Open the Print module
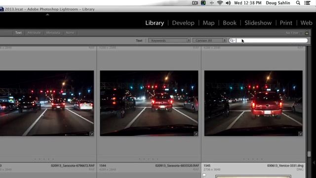The image size is (316, 178). click(x=286, y=23)
